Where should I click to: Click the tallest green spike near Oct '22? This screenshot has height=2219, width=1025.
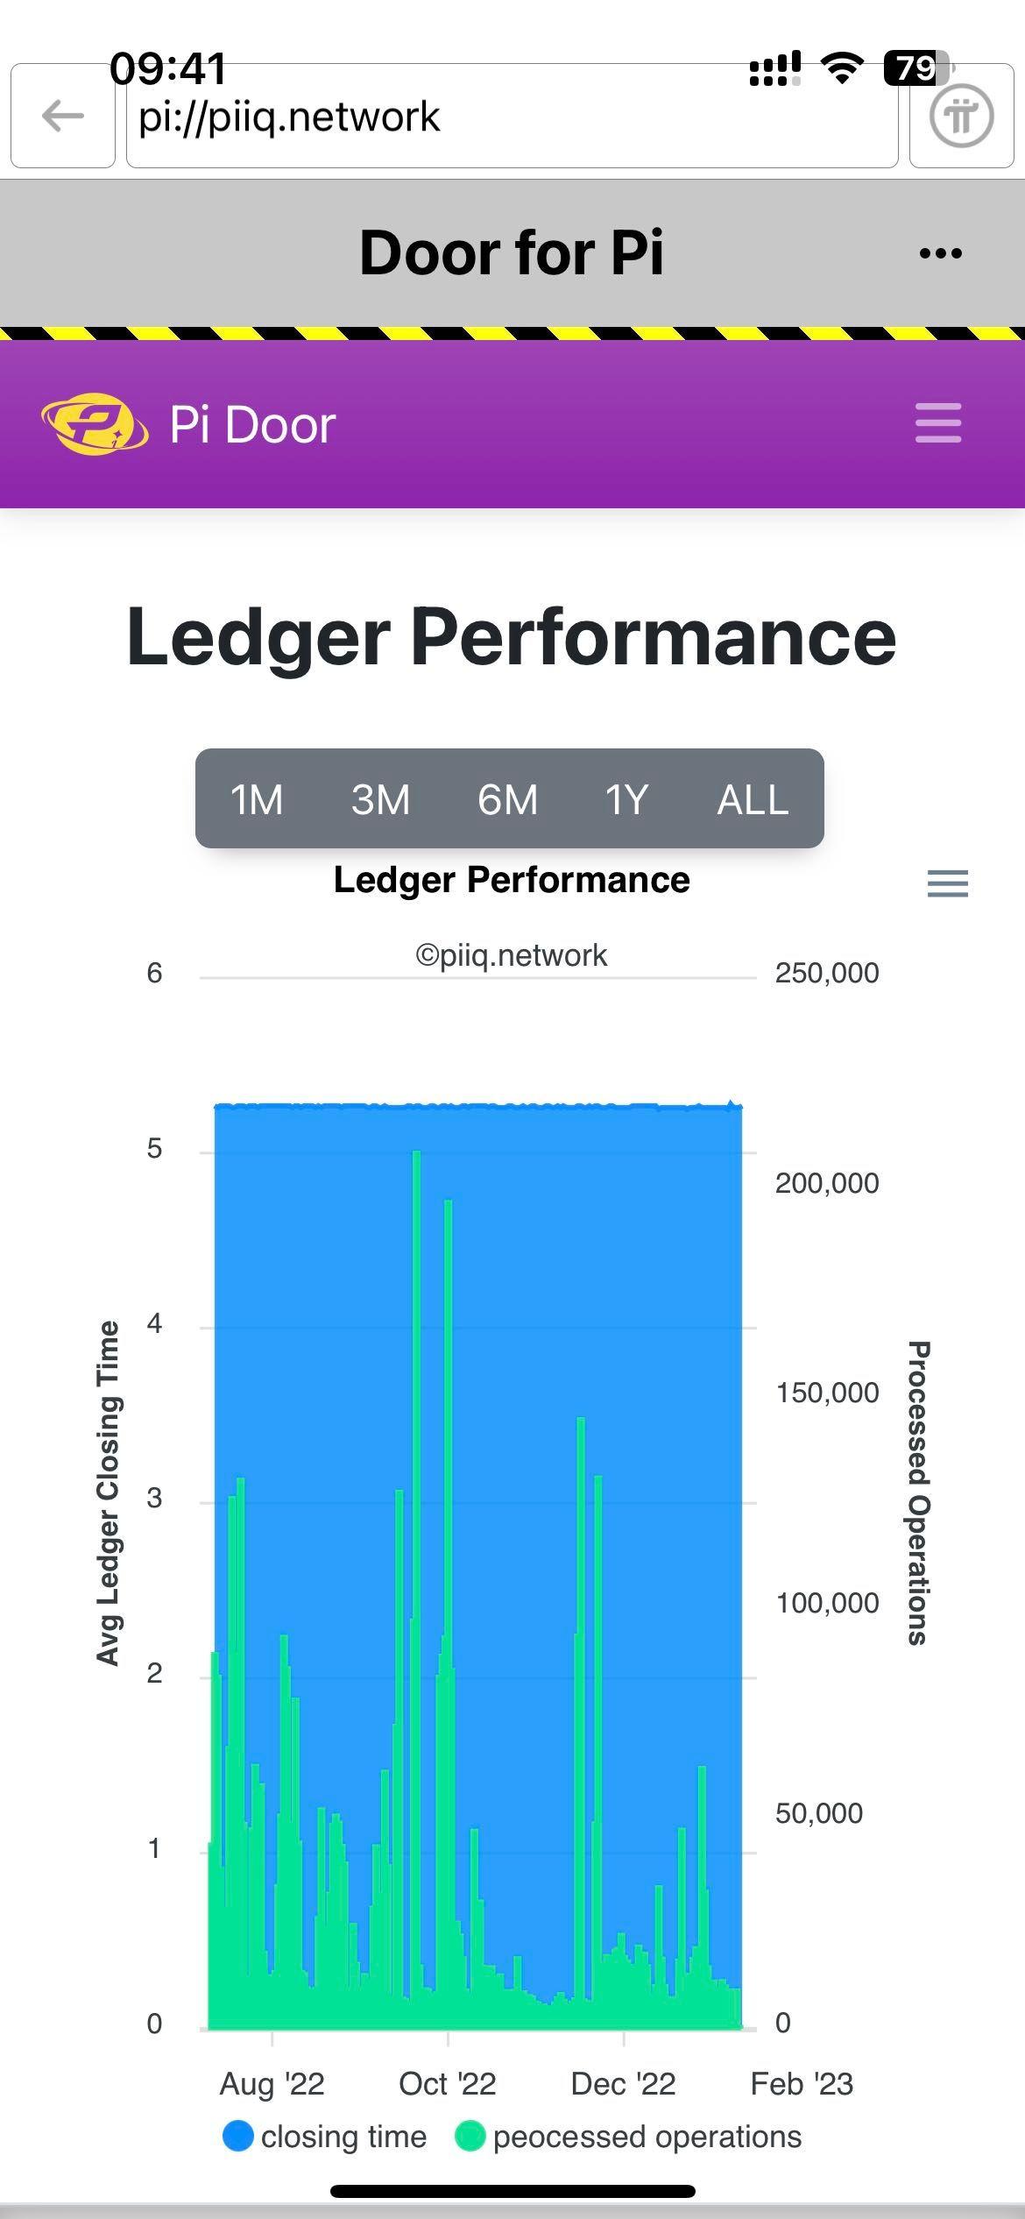click(x=417, y=1586)
